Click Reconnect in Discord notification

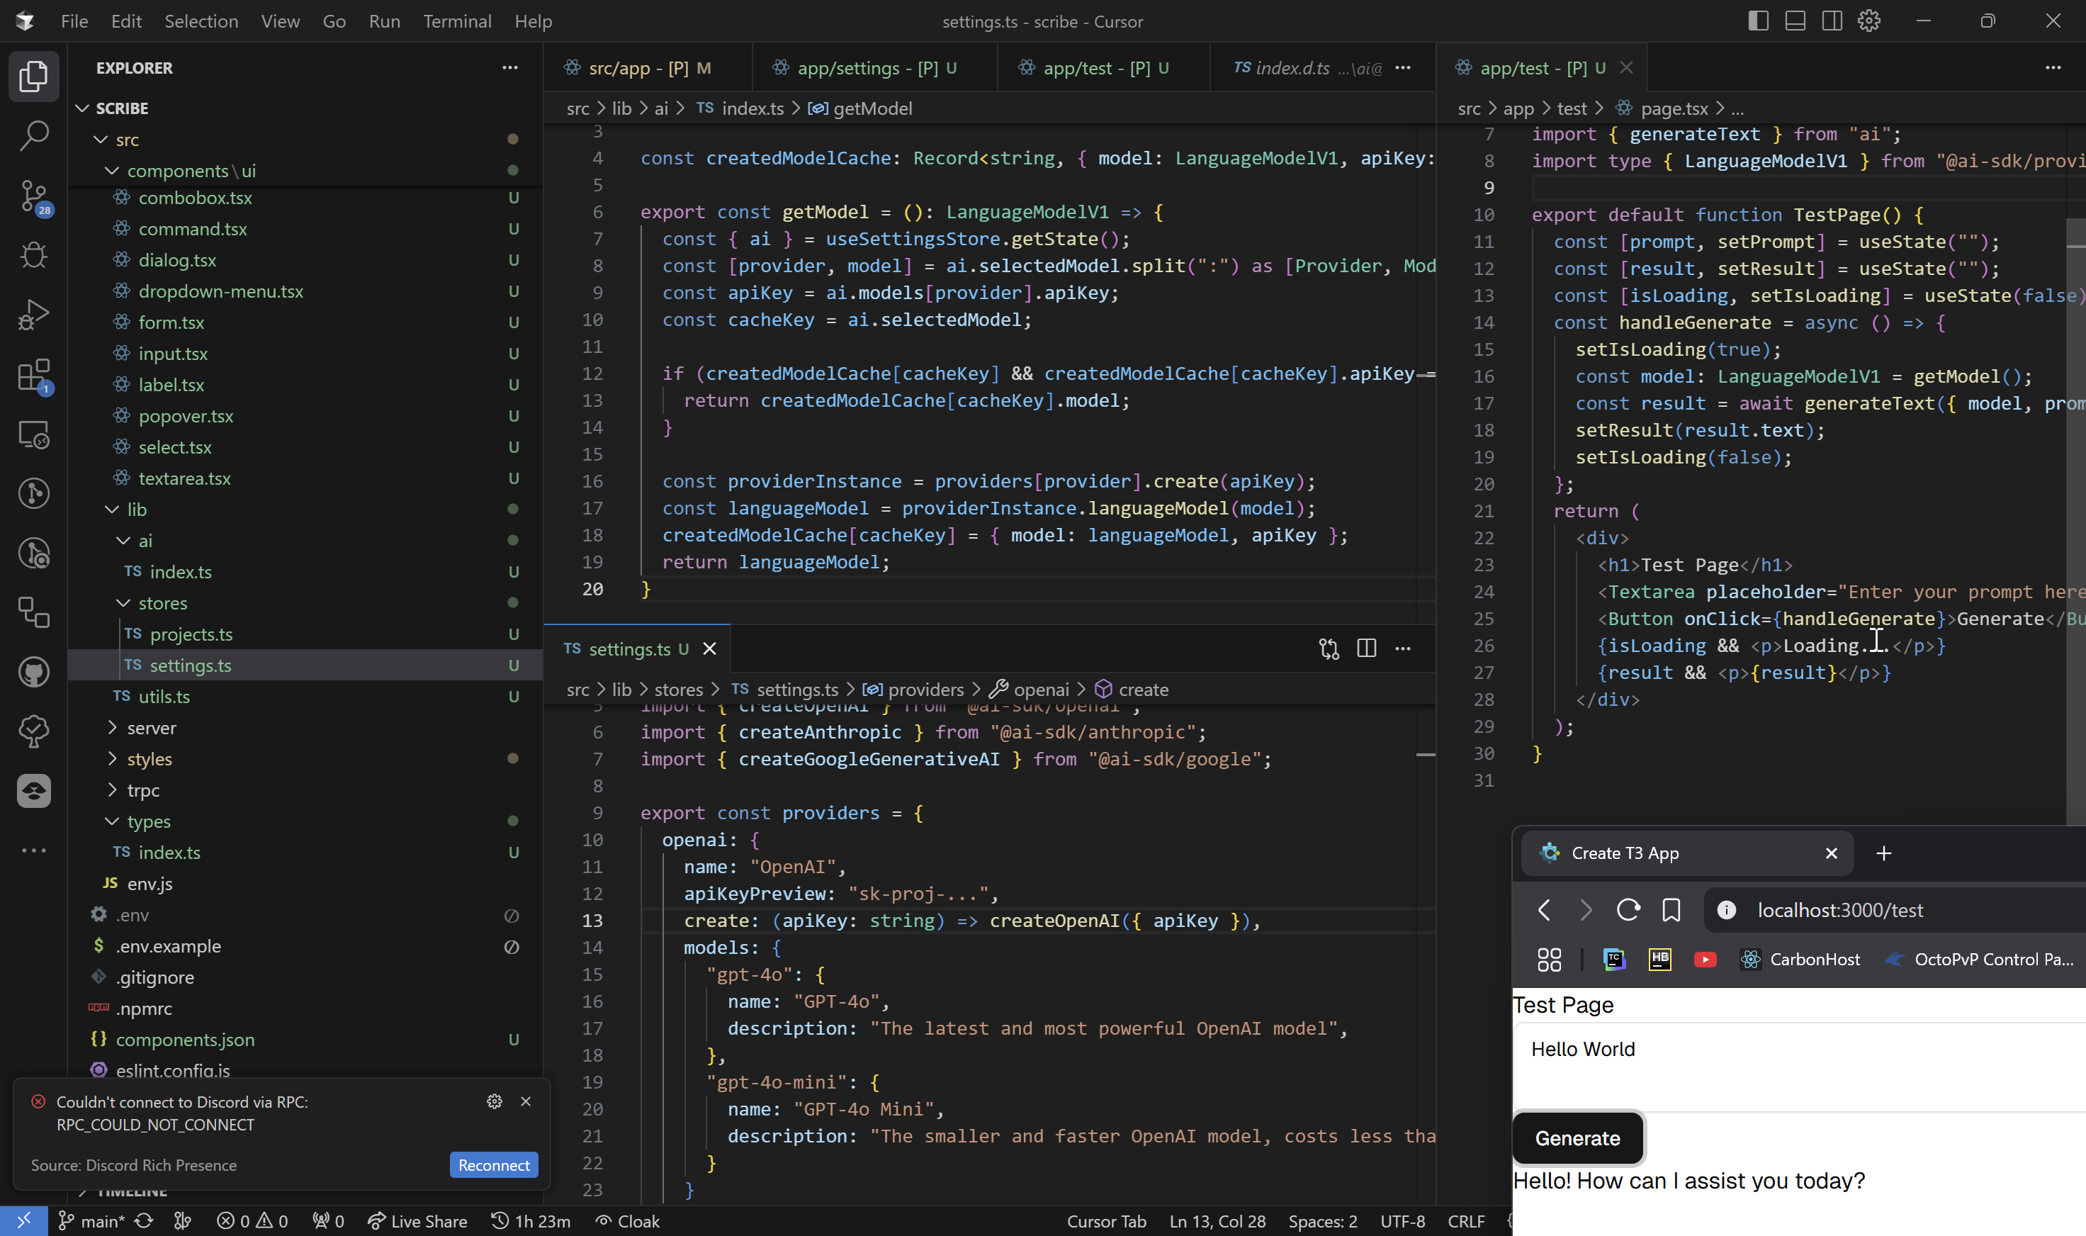[494, 1164]
